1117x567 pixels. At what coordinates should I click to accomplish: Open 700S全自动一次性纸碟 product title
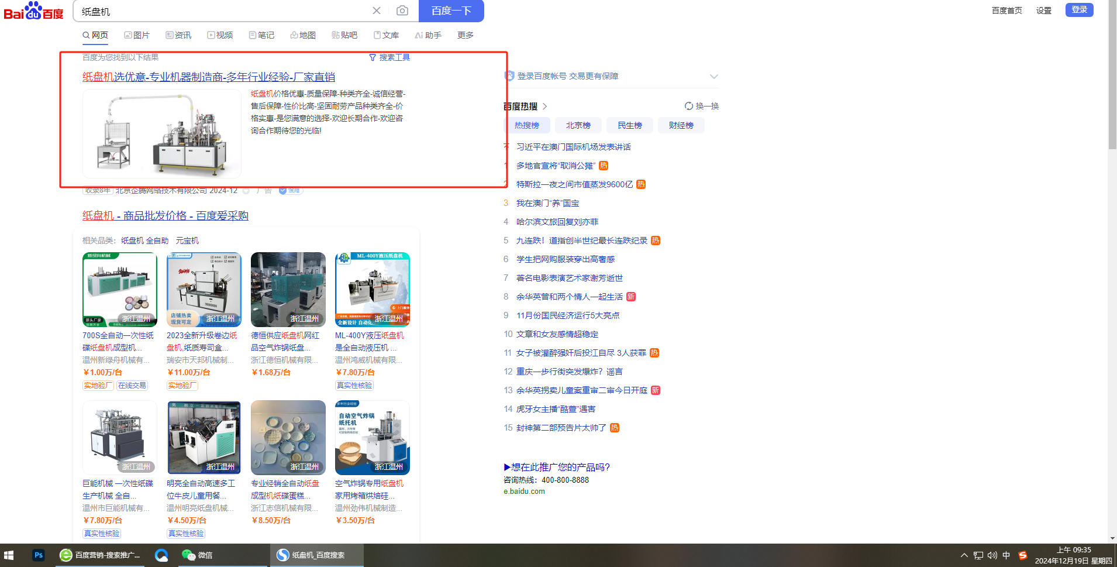pyautogui.click(x=118, y=341)
